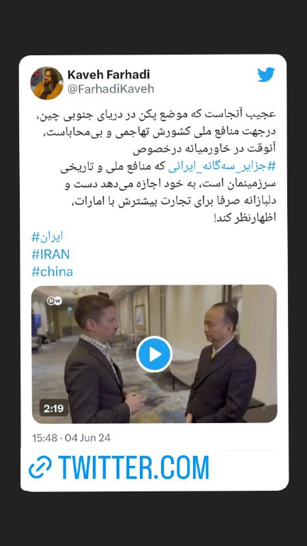The width and height of the screenshot is (307, 546).
Task: Click the dark area below the tweet card
Action: pyautogui.click(x=153, y=519)
